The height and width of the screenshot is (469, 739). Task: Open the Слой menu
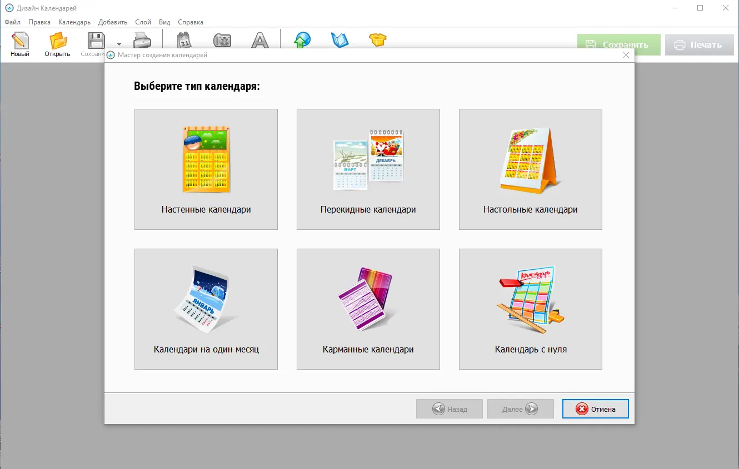tap(143, 22)
